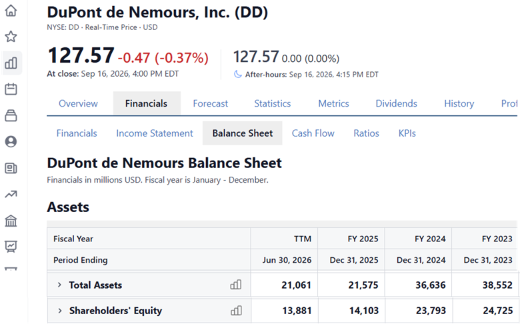Open the Forecast tab

pos(210,103)
